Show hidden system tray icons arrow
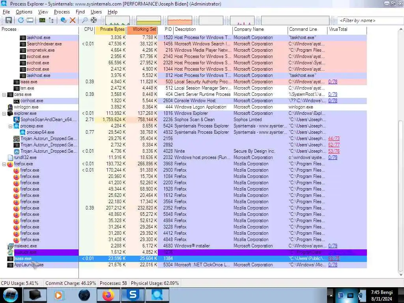 (x=331, y=295)
